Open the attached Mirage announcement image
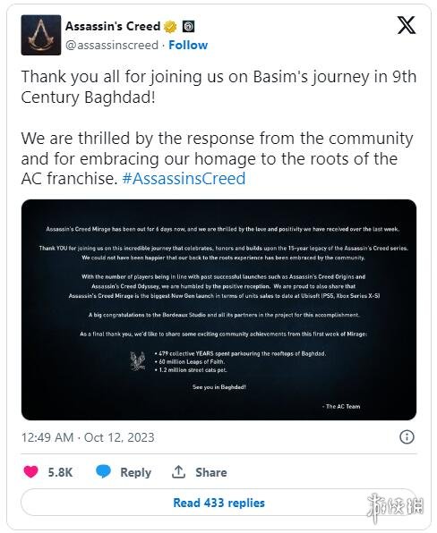 [x=218, y=309]
